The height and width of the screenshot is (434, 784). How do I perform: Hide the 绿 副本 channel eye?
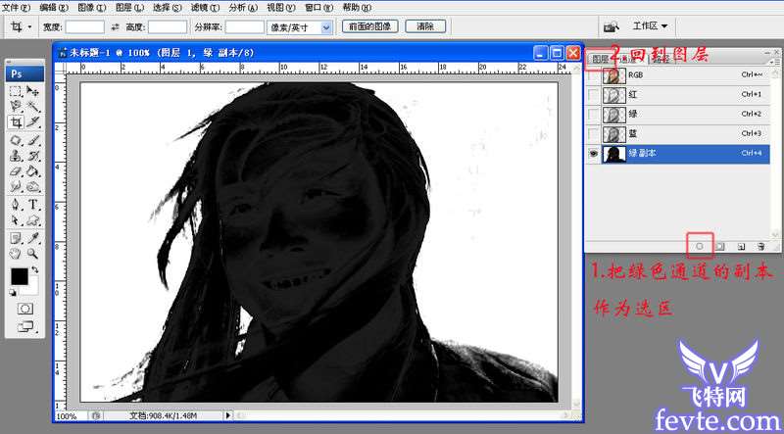pos(592,154)
